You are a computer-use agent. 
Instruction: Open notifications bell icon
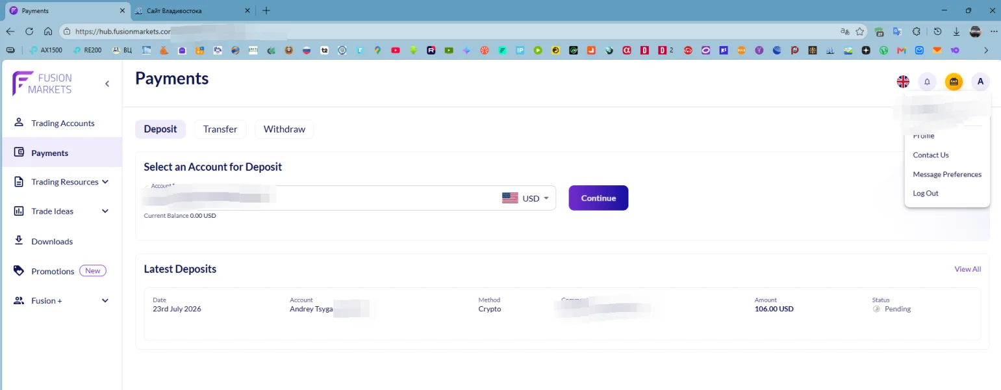[927, 82]
